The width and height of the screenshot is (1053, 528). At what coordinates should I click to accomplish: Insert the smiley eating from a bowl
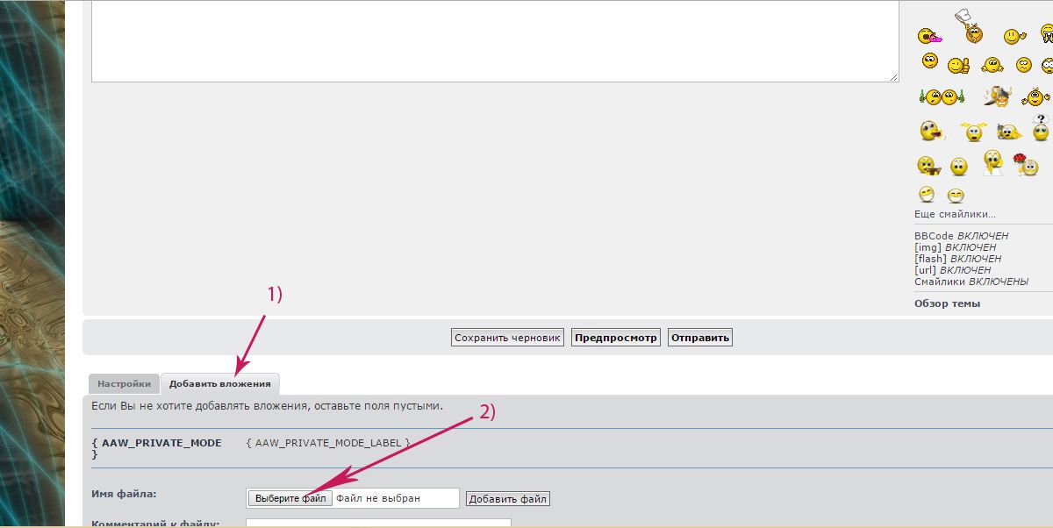click(x=928, y=165)
